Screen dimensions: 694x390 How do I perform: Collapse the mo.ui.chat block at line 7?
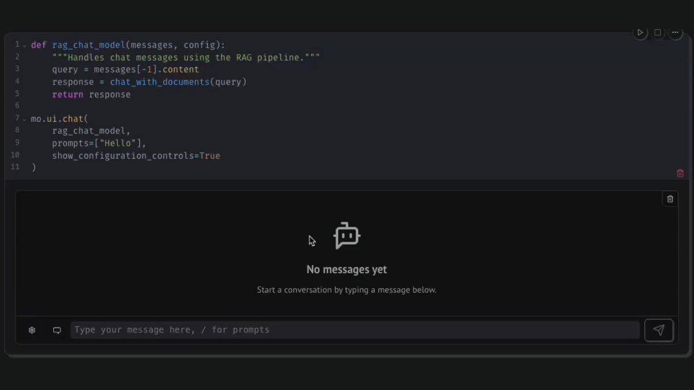[24, 119]
